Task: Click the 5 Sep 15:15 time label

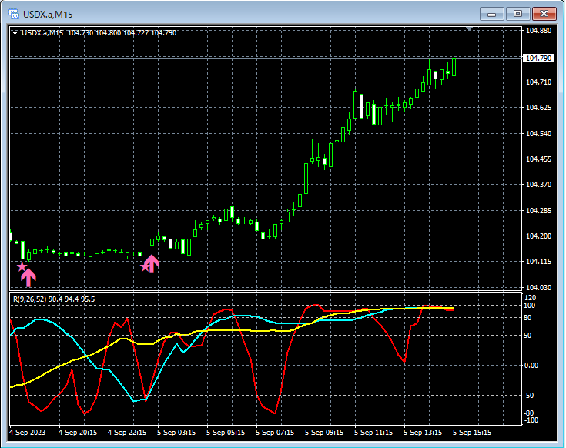Action: pyautogui.click(x=472, y=432)
